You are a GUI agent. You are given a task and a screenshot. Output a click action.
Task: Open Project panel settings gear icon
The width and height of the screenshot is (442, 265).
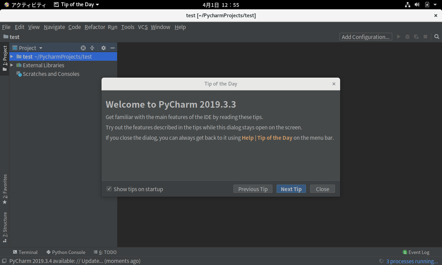(103, 48)
